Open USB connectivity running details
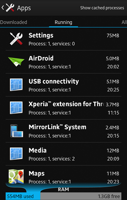Image resolution: width=127 pixels, height=200 pixels. click(63, 85)
